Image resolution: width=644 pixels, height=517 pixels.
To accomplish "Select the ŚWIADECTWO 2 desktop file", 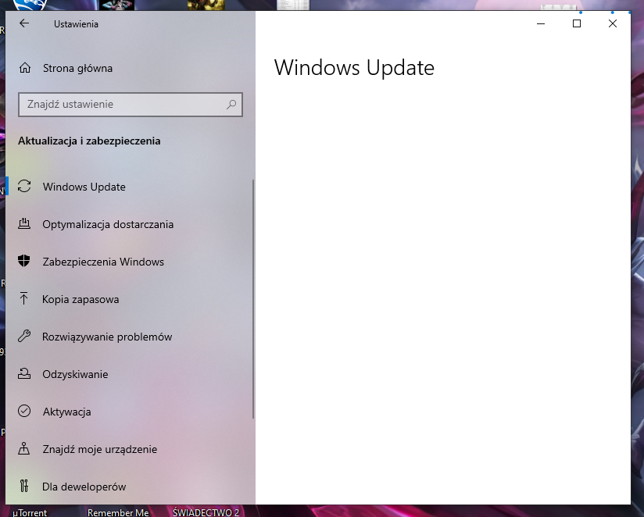I will point(206,512).
